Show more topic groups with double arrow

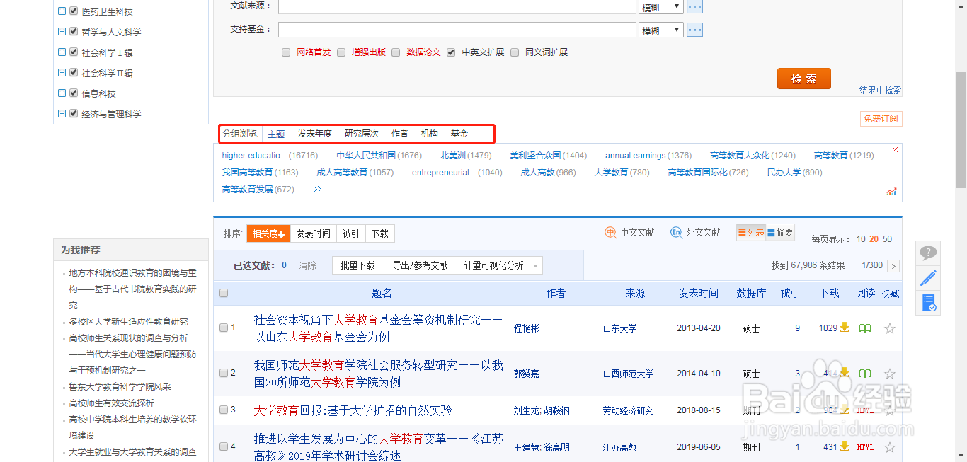click(317, 190)
